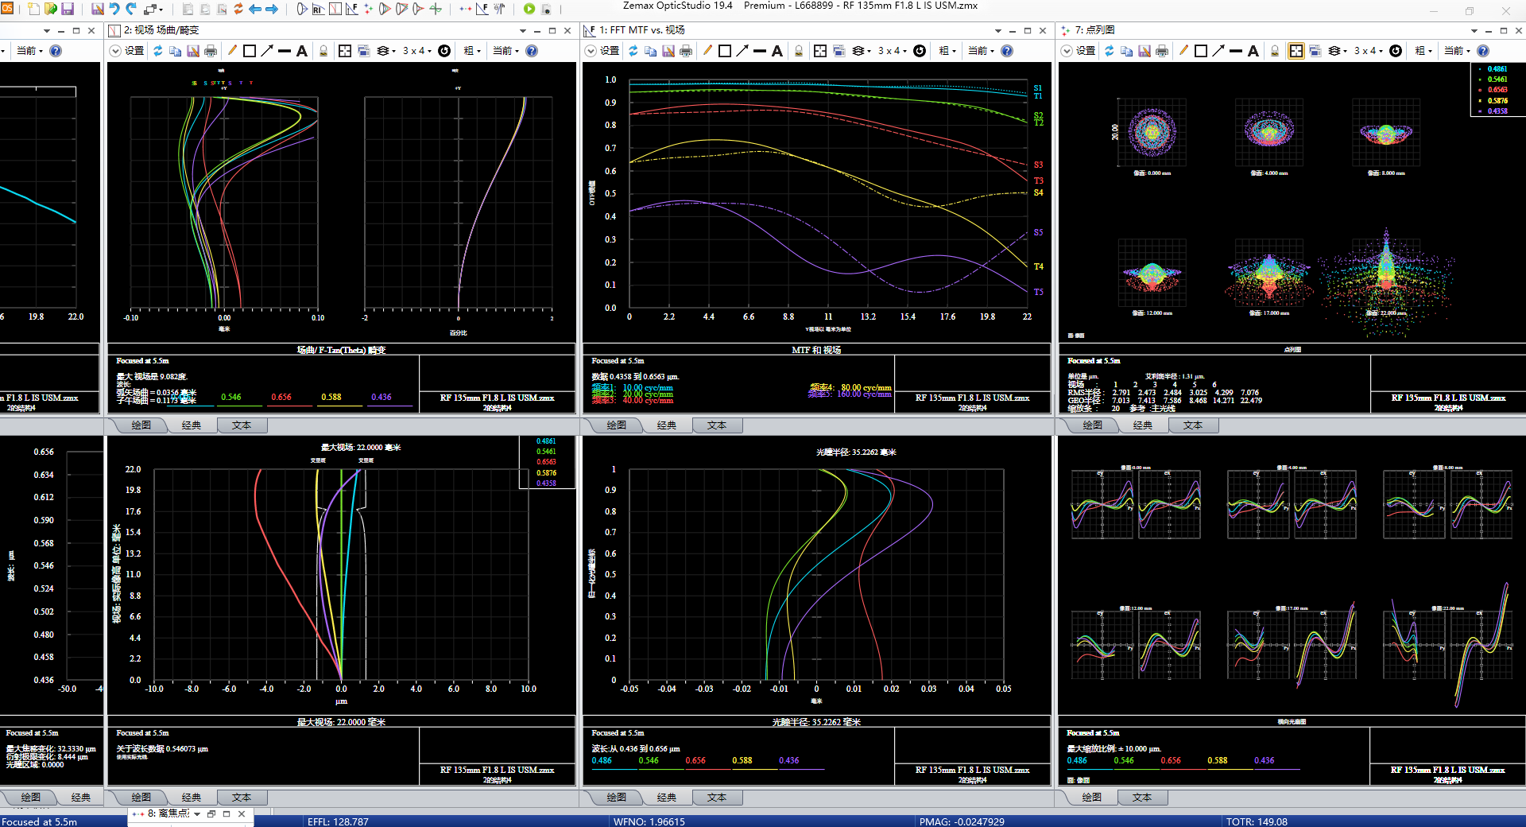Launch the green Run optimization button
Image resolution: width=1526 pixels, height=827 pixels.
(529, 9)
